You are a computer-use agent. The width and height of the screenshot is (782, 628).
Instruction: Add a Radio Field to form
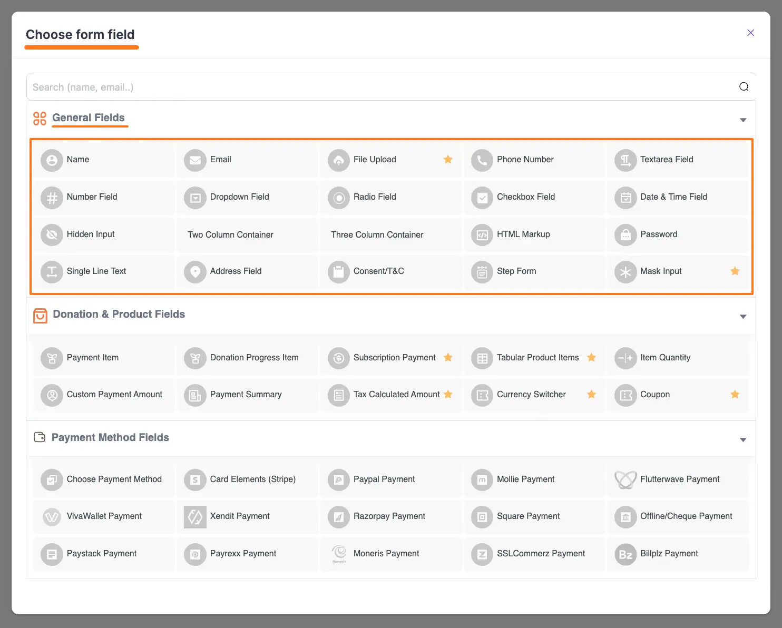pyautogui.click(x=375, y=197)
